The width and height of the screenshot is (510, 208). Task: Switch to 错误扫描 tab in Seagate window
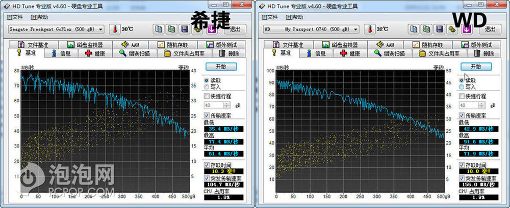point(134,53)
